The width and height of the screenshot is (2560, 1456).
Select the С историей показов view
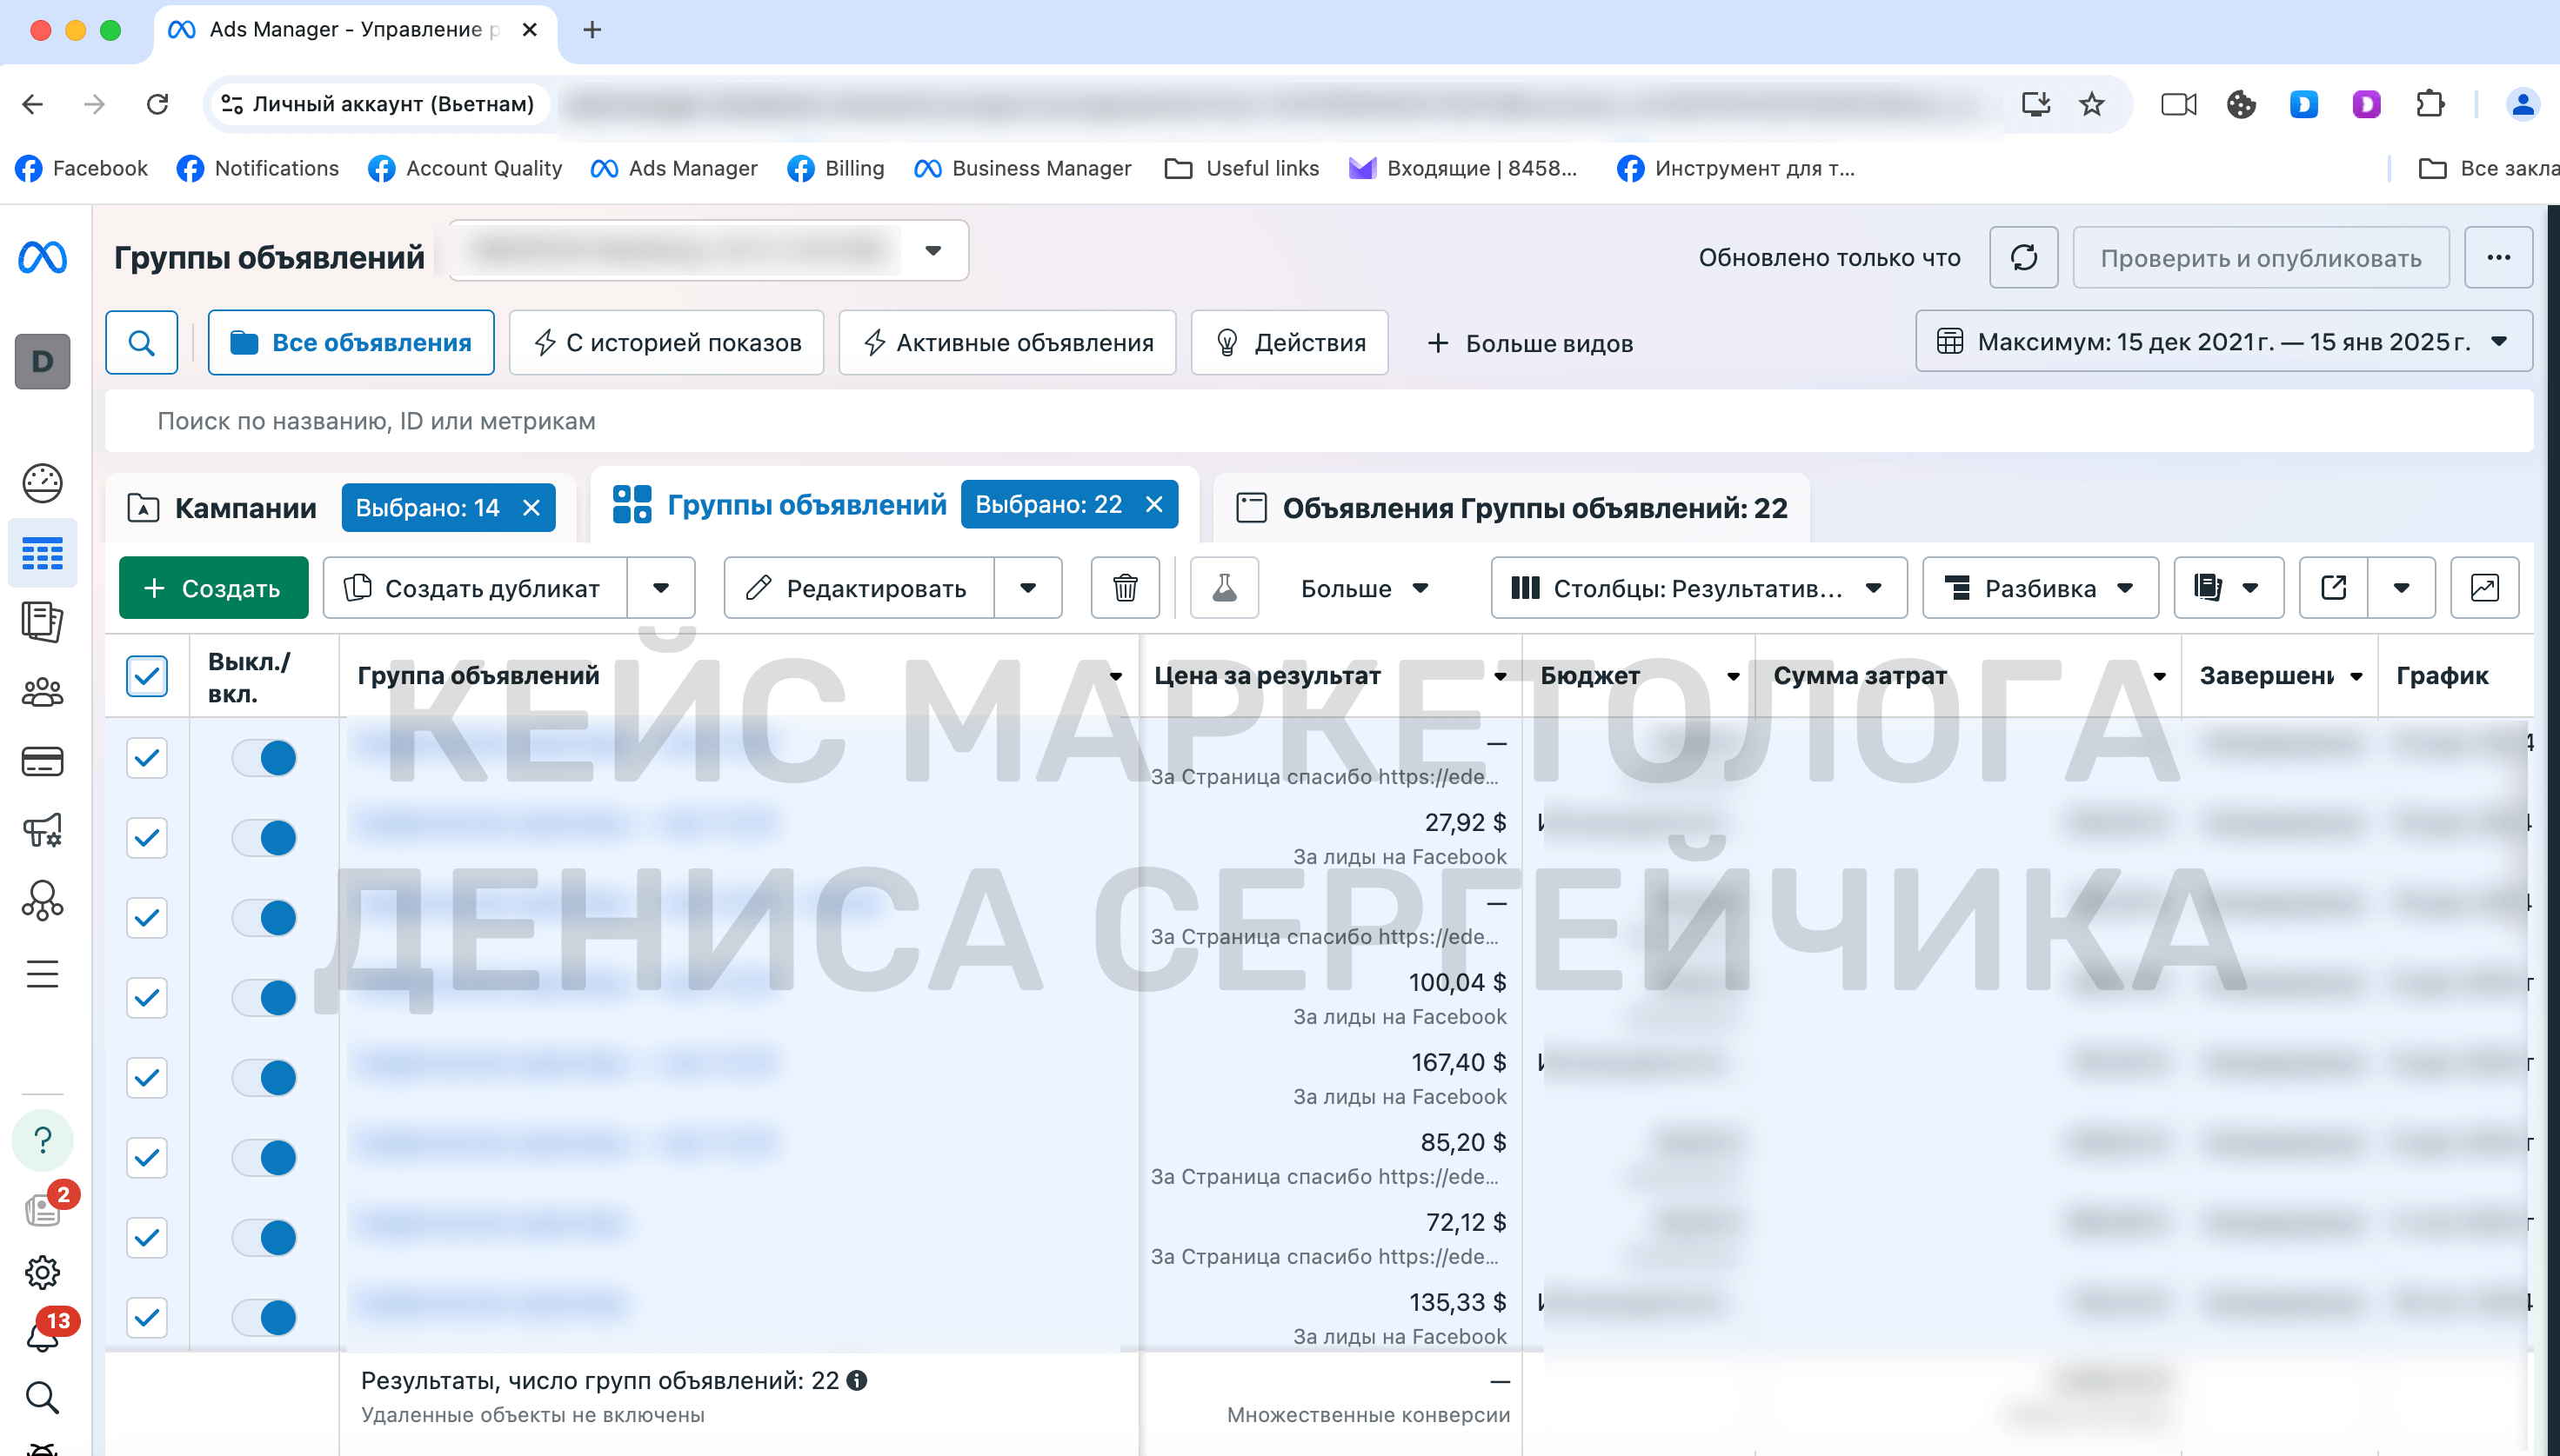pos(666,343)
